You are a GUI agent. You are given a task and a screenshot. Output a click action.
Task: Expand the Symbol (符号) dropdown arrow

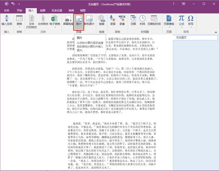pos(191,27)
